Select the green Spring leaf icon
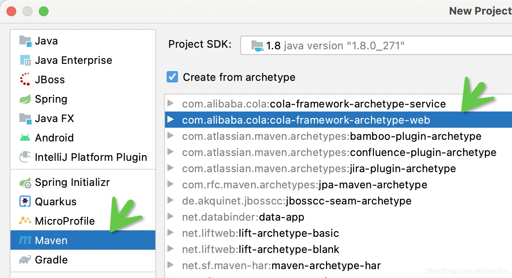512x278 pixels. point(25,99)
